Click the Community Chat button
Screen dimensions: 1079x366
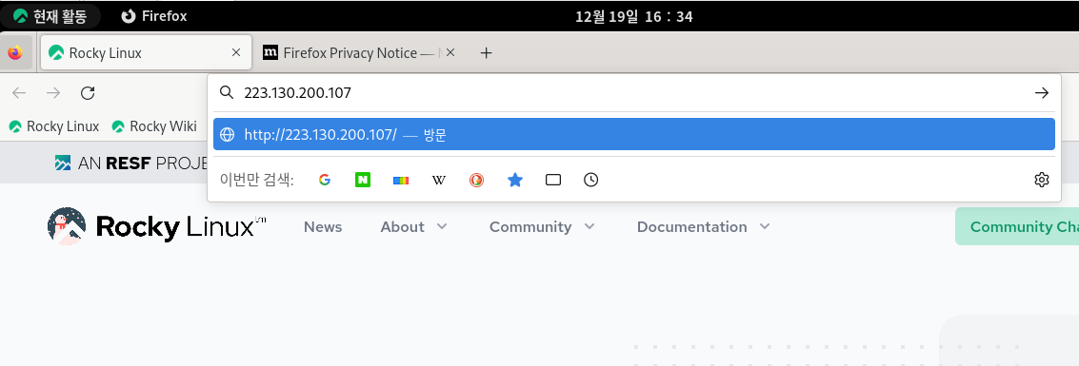(1017, 226)
